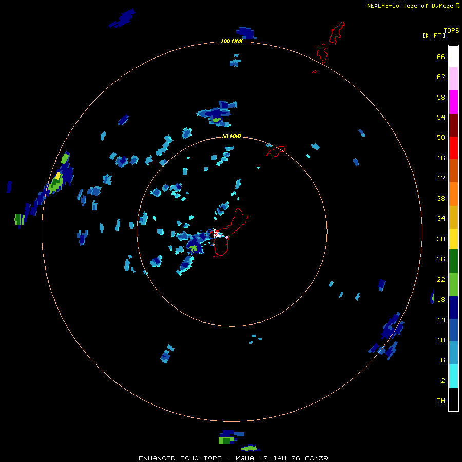Click the black TH threshold legend swatch
462x462 pixels.
pos(453,399)
